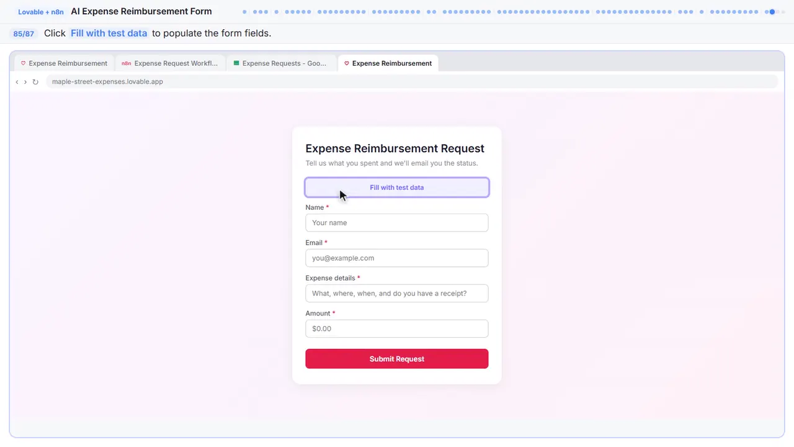Click the browser back arrow
Screen dimensions: 794x447
(x=17, y=82)
